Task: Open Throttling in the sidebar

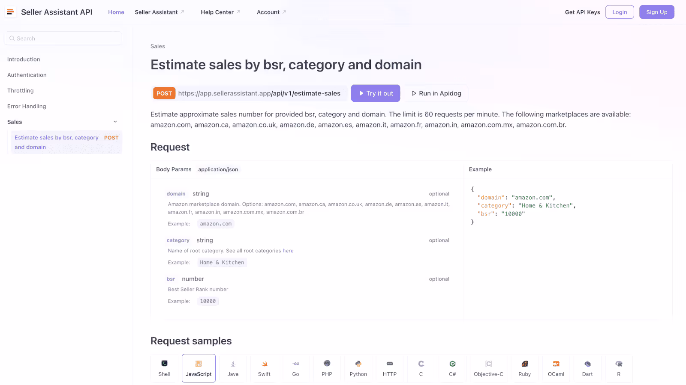Action: 20,91
